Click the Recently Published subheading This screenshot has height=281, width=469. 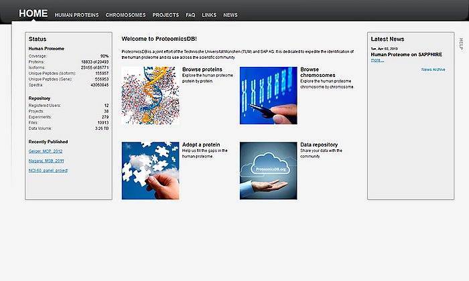point(48,142)
